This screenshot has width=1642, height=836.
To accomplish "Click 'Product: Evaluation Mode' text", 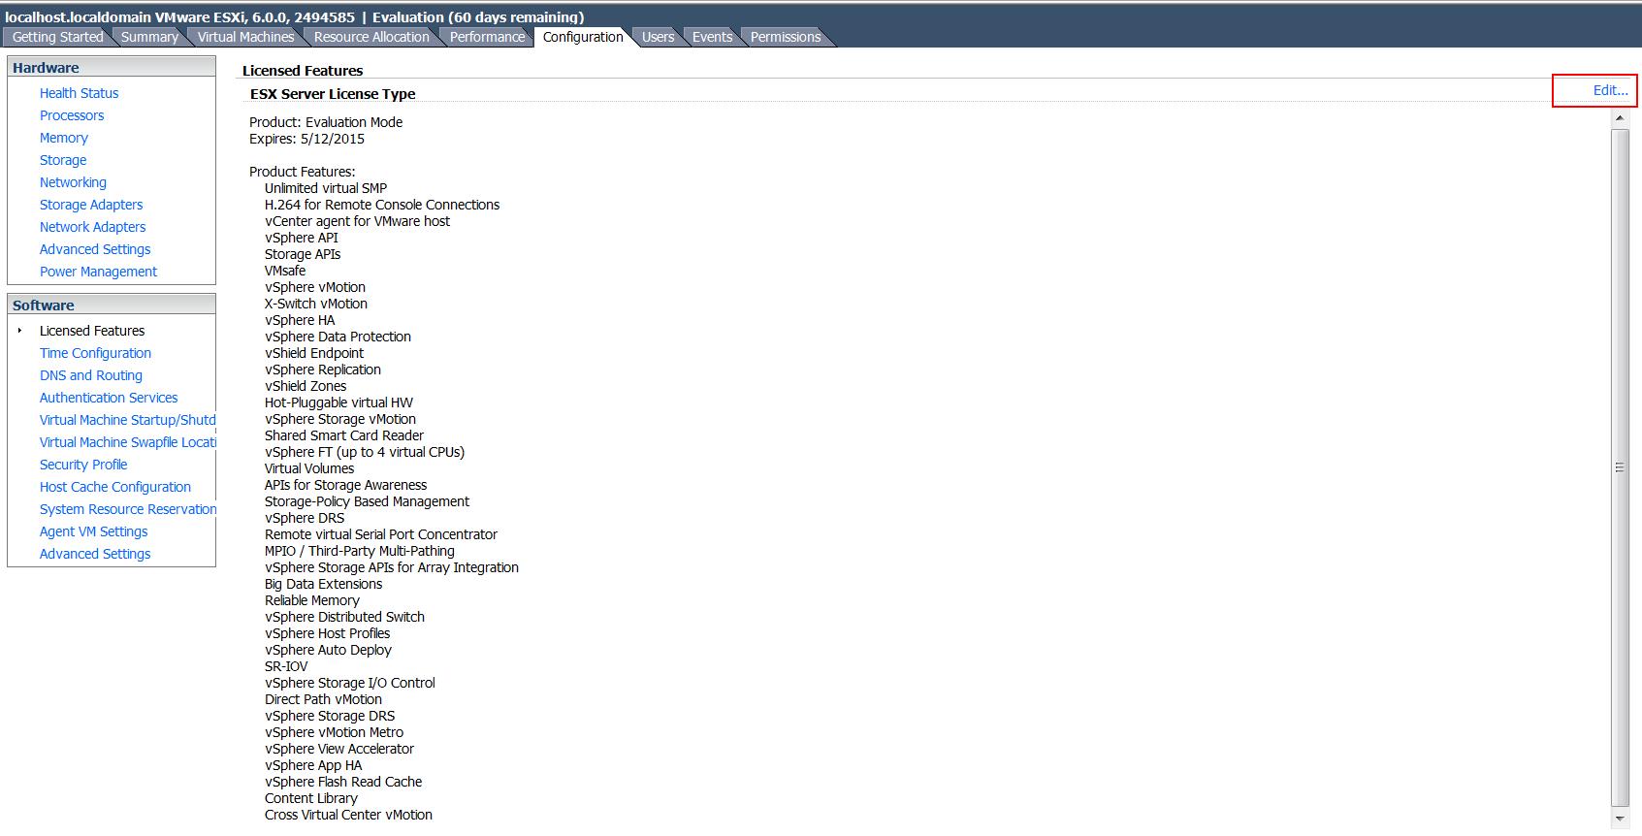I will [x=326, y=122].
